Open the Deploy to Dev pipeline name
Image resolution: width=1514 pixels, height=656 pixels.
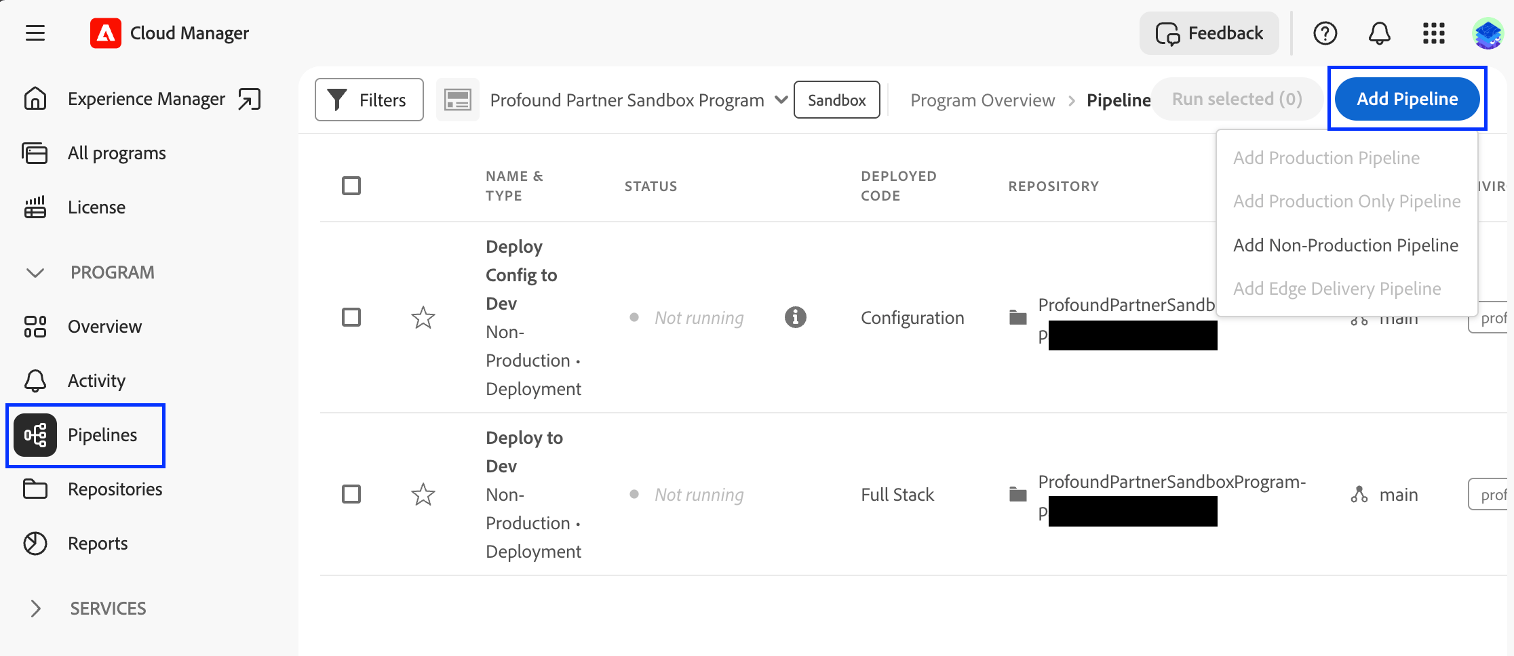click(x=524, y=452)
